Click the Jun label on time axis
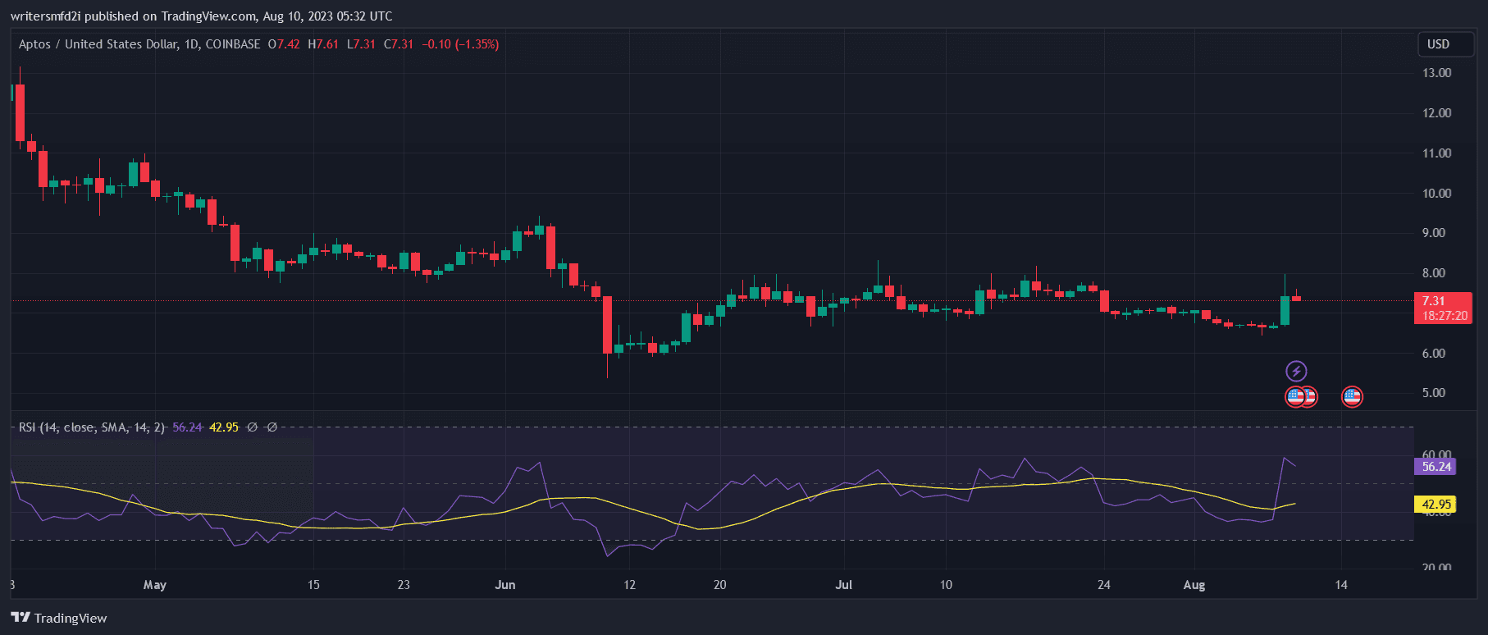The height and width of the screenshot is (635, 1488). (505, 585)
